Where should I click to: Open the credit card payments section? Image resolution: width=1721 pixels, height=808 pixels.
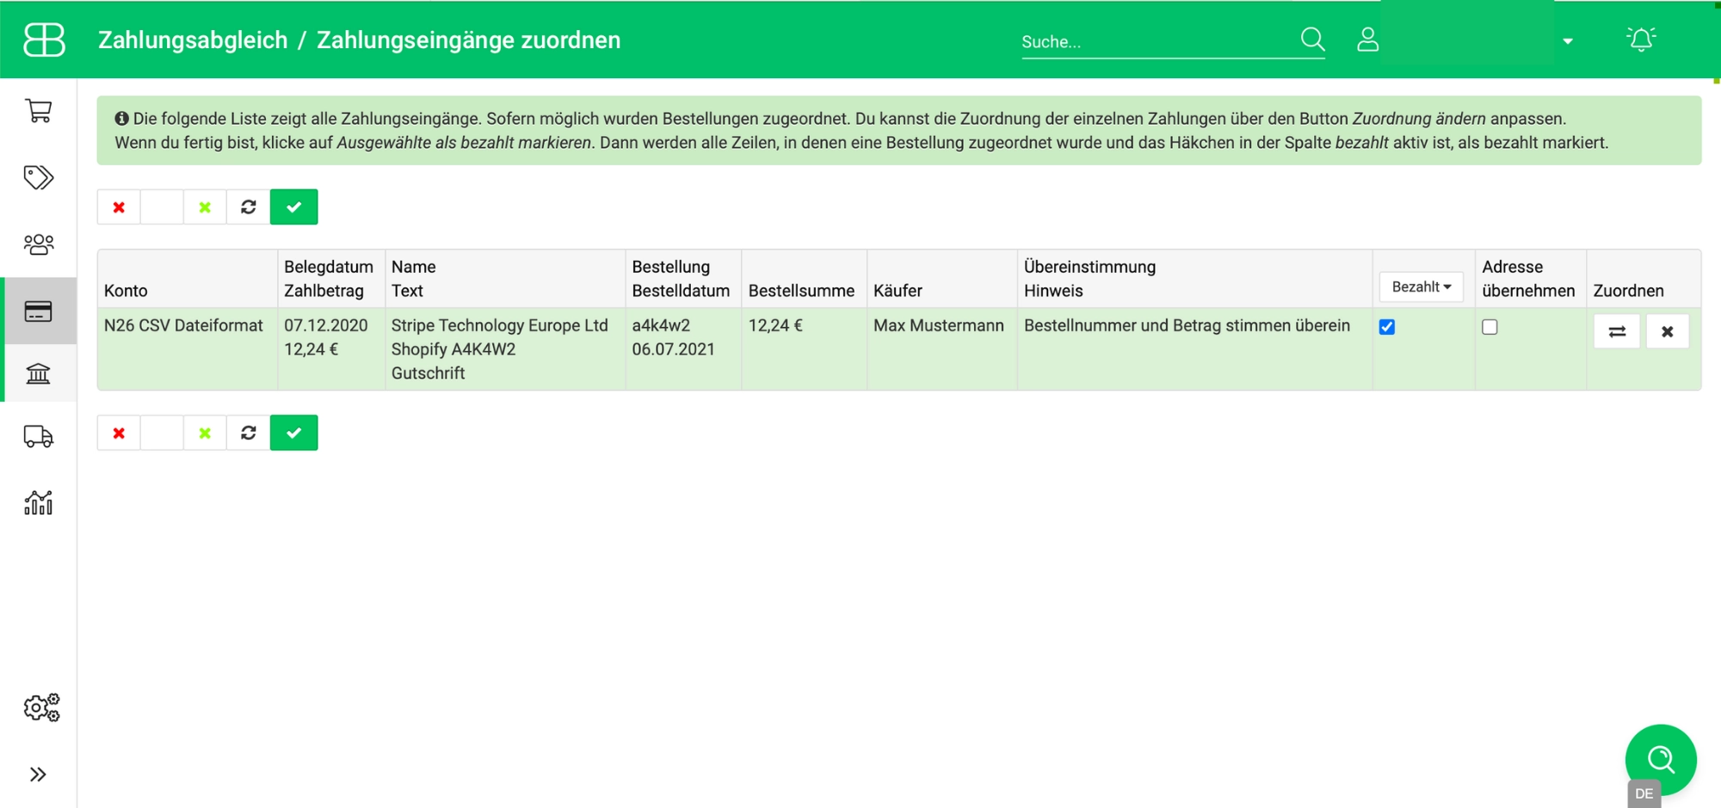(39, 311)
